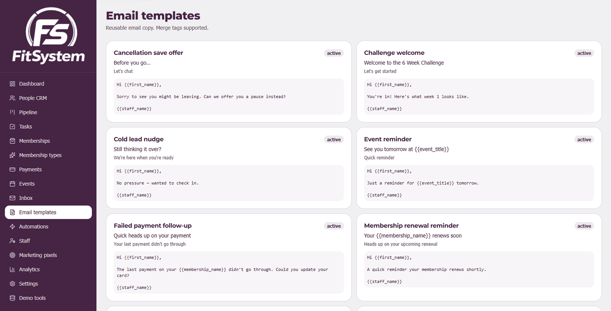Click the Membership types sparkle icon
611x311 pixels.
[x=12, y=155]
